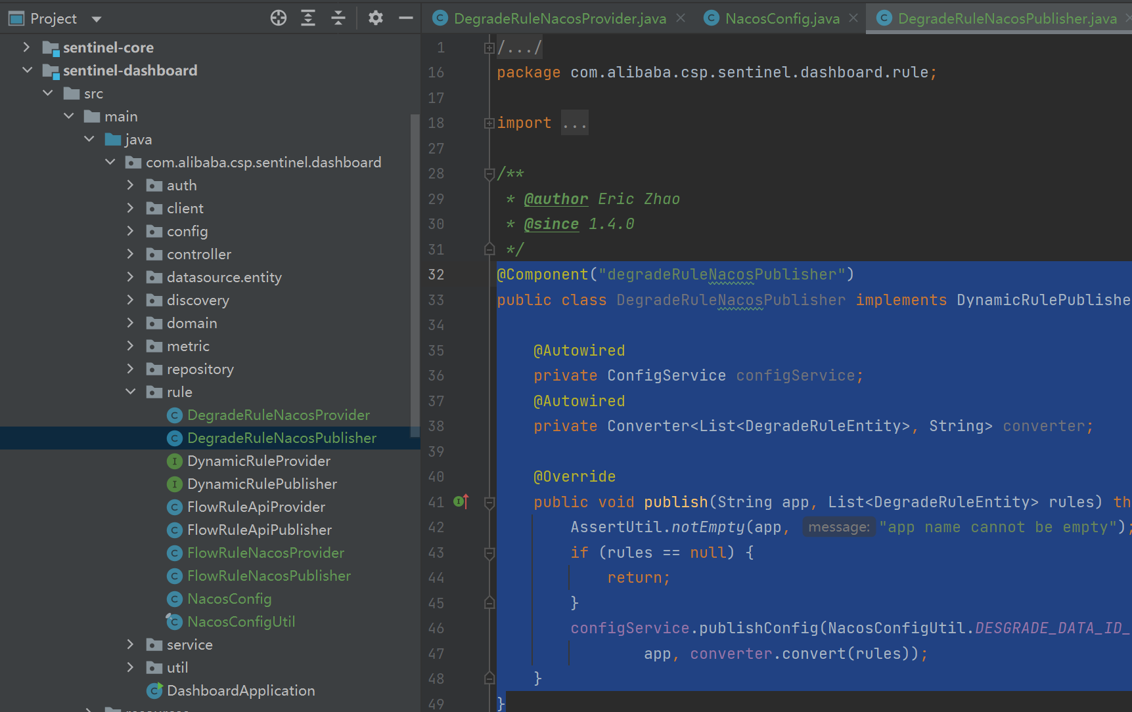Close the DegradeRuleNacosProvider.java tab
Image resolution: width=1132 pixels, height=712 pixels.
click(681, 18)
